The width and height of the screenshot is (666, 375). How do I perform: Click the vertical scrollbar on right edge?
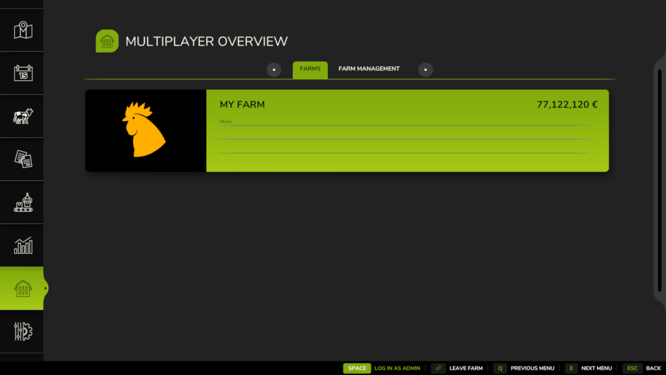click(659, 181)
